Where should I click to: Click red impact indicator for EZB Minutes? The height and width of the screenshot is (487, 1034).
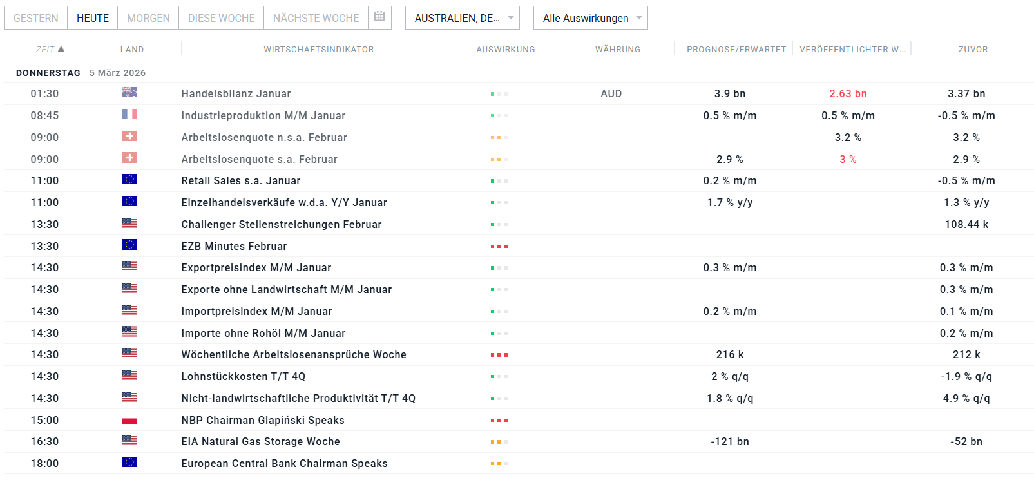click(499, 246)
